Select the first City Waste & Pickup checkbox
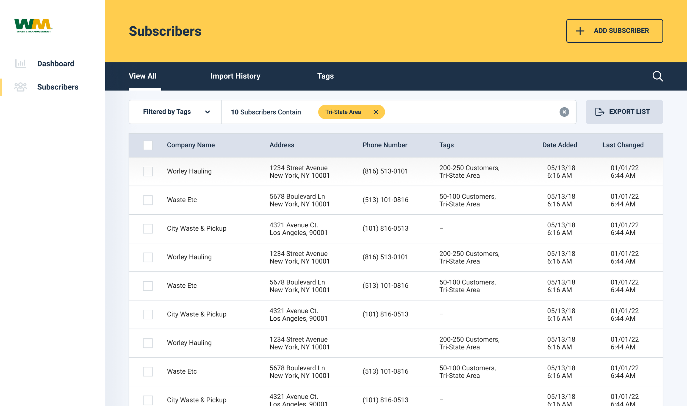687x406 pixels. point(148,229)
